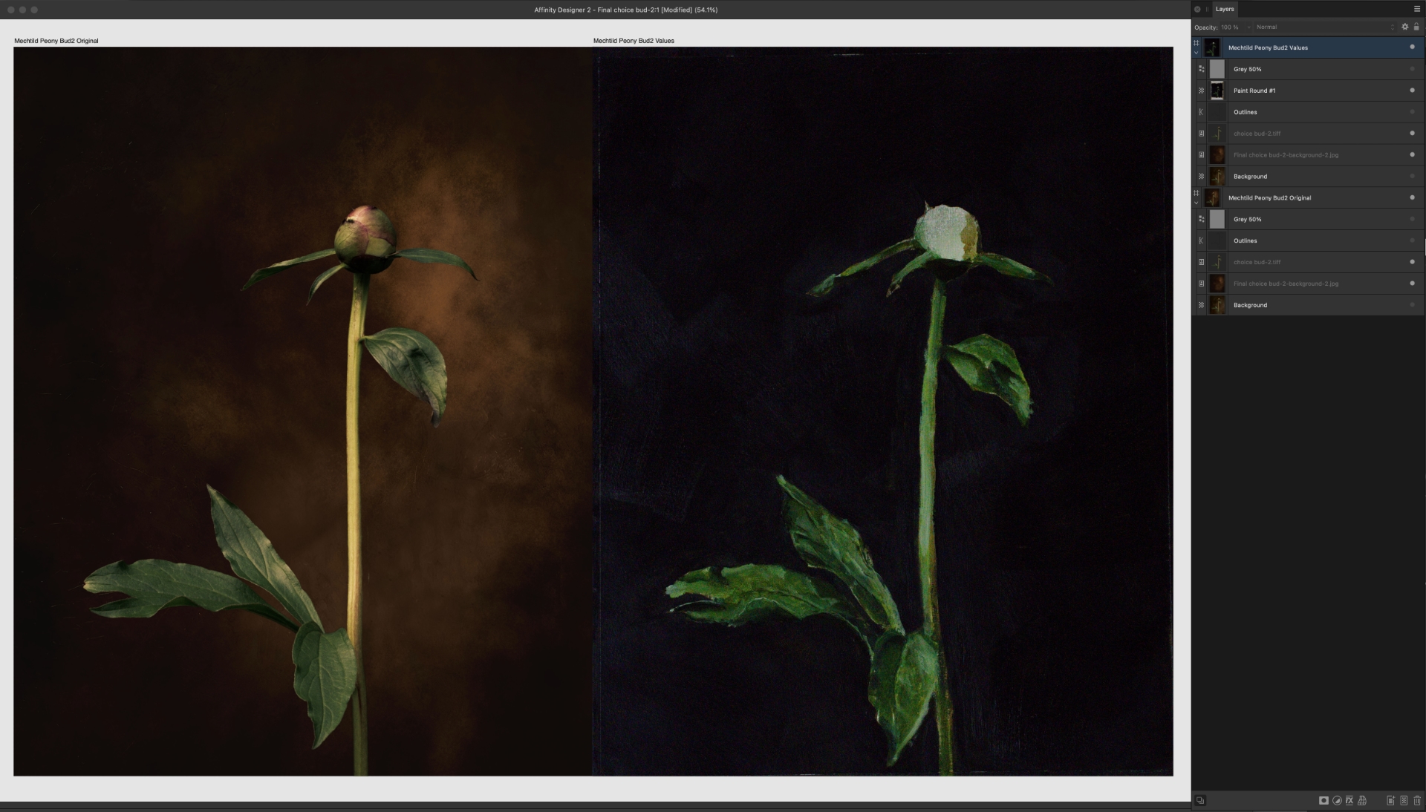Viewport: 1426px width, 812px height.
Task: Show the Outlines layer under Original
Action: tap(1412, 240)
